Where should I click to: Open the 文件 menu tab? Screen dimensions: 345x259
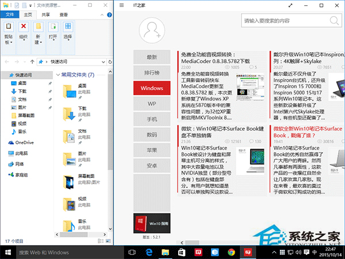(10, 15)
